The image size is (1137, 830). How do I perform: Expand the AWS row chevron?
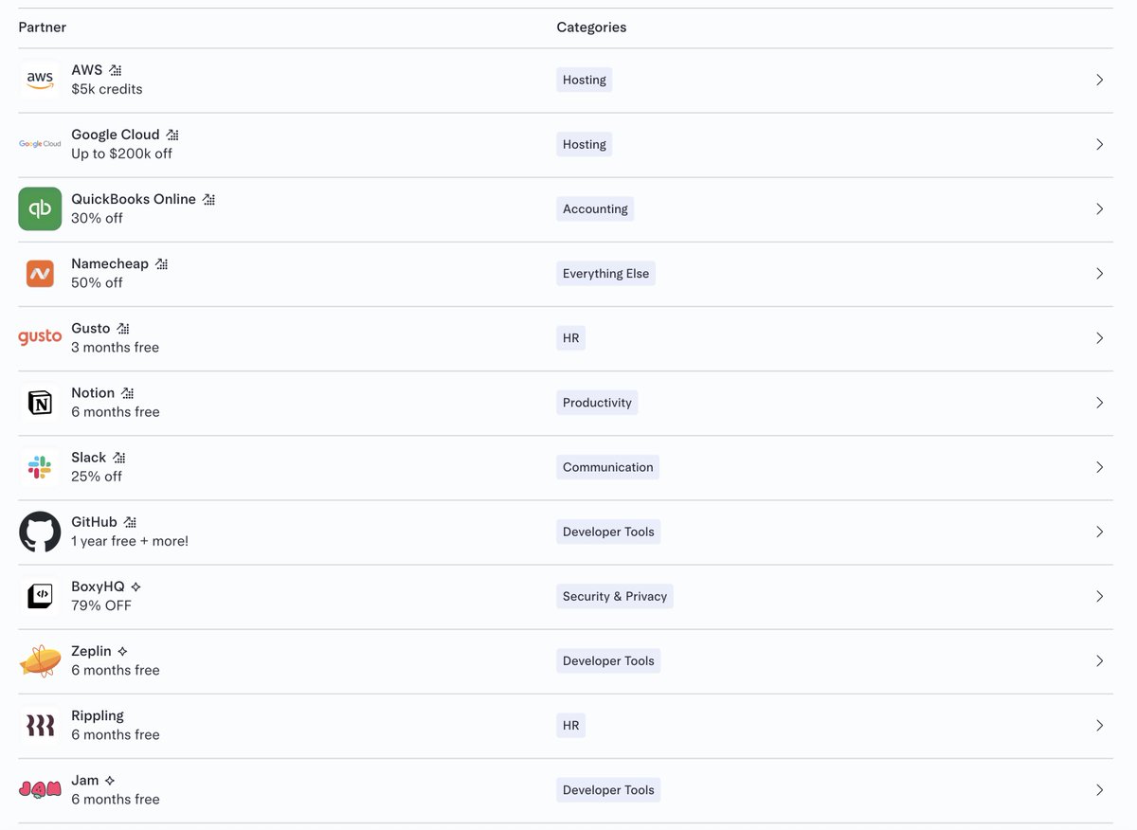pyautogui.click(x=1099, y=81)
